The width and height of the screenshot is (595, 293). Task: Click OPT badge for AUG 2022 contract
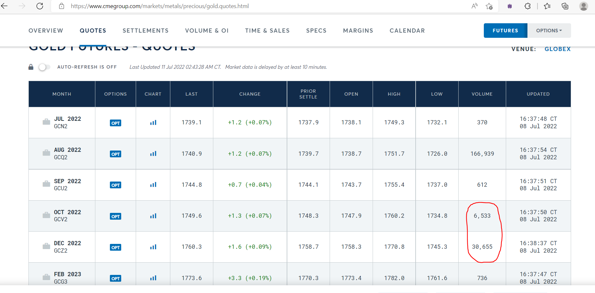click(x=115, y=154)
